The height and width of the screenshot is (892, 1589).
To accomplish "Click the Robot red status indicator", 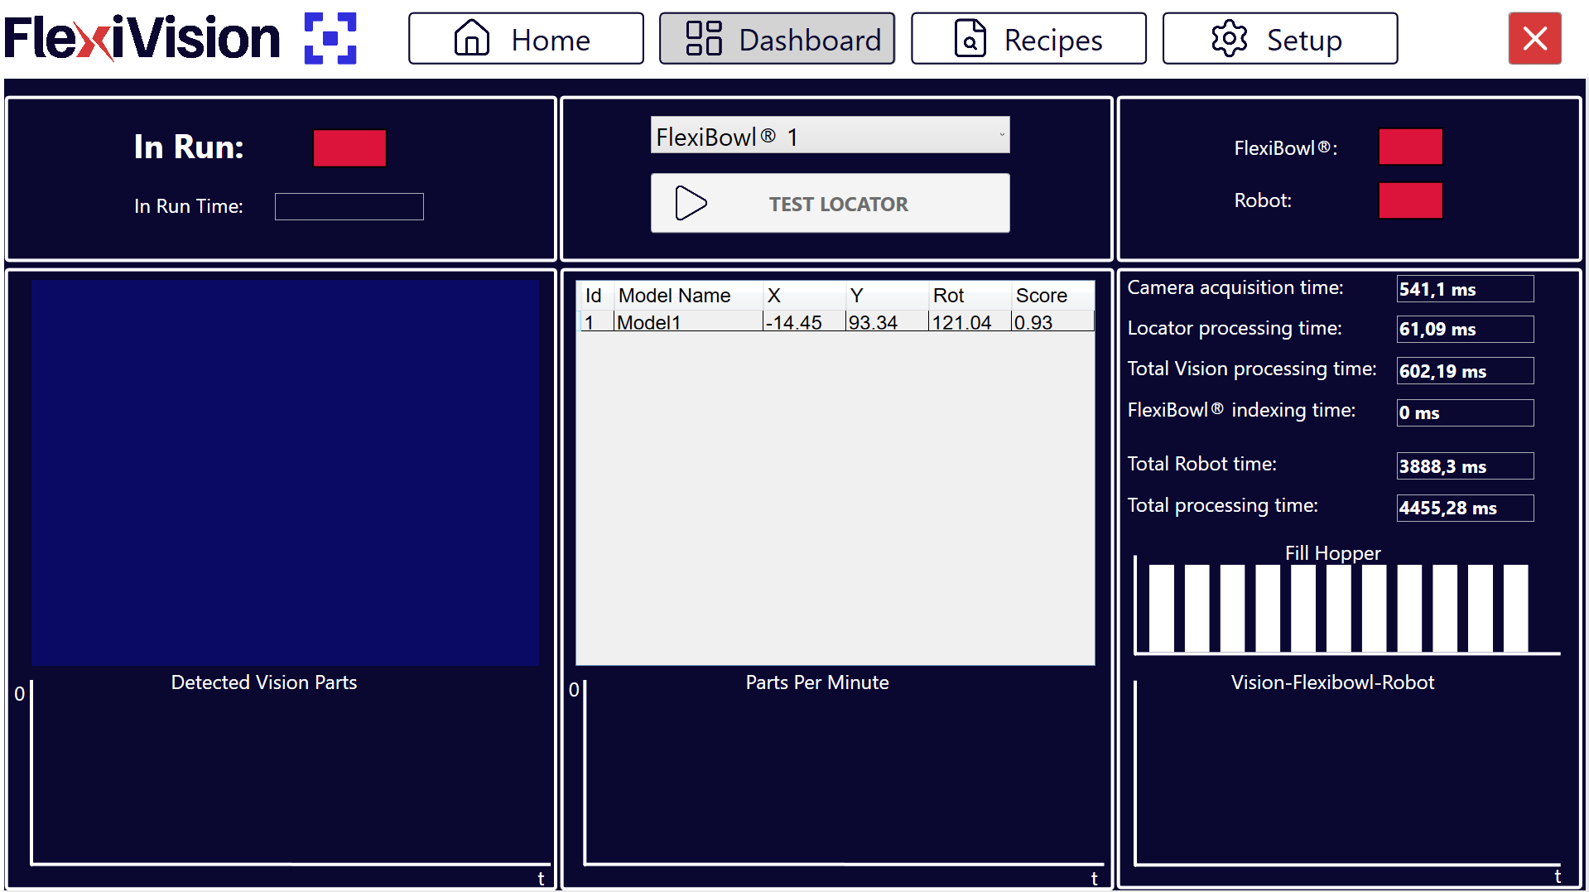I will (1410, 200).
